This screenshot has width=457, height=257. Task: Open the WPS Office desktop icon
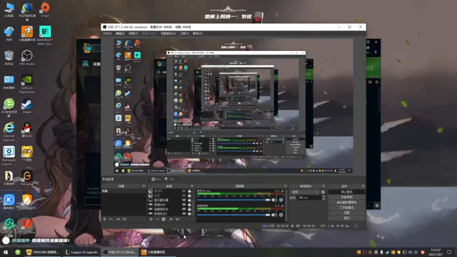pyautogui.click(x=27, y=226)
